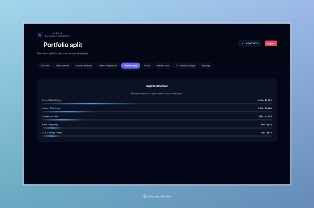Click the Gemini Analyst tab icon
The height and width of the screenshot is (208, 314).
point(177,66)
